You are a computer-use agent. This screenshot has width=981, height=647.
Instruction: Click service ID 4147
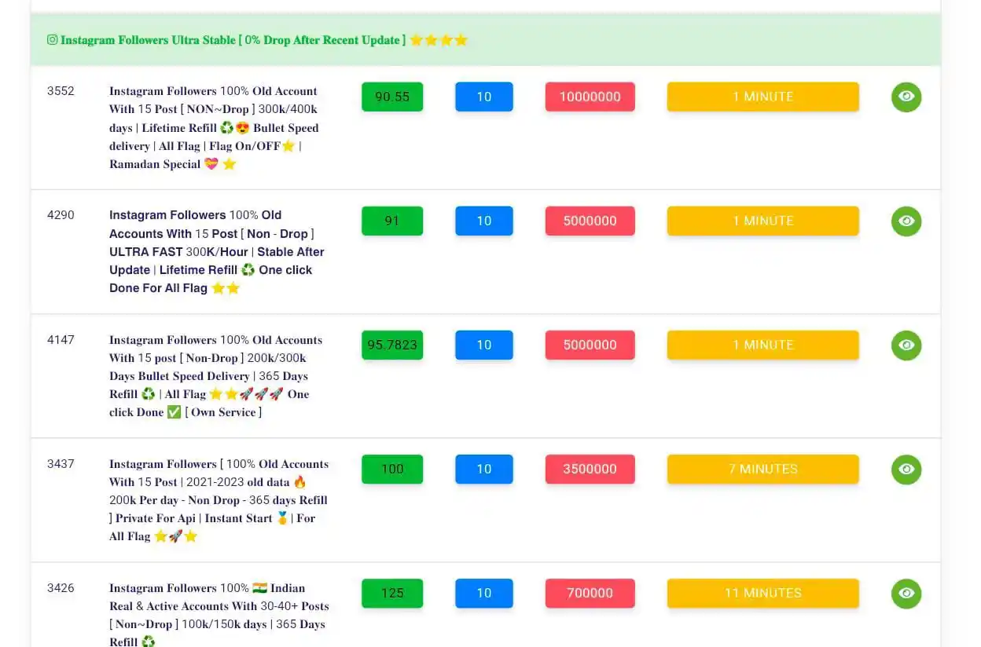coord(61,339)
